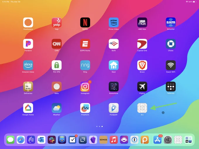Tap the time in the status bar
Viewport: 199px width, 149px height.
click(6, 2)
